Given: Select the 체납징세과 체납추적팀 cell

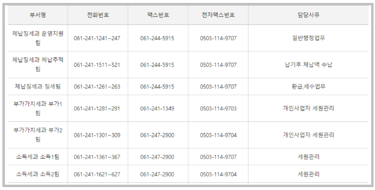Looking at the screenshot, I should pos(38,65).
